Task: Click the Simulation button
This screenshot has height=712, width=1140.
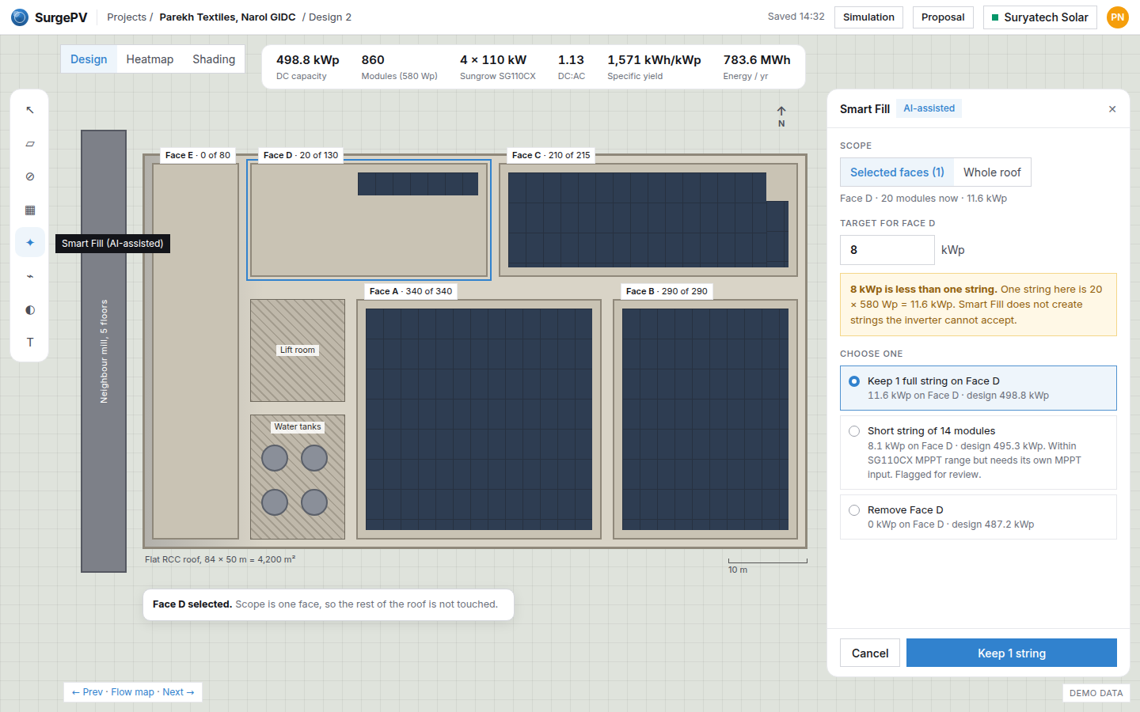Action: (868, 17)
